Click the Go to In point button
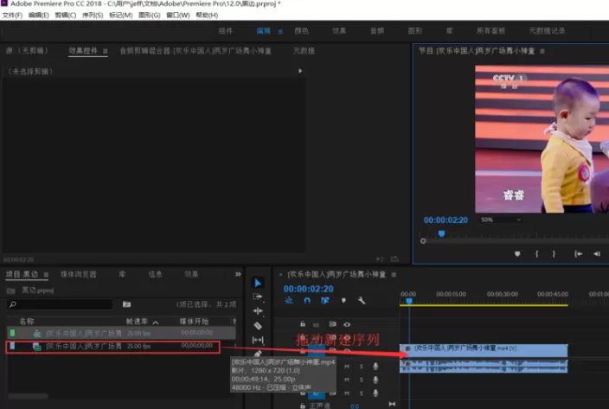The height and width of the screenshot is (409, 609). 578,253
